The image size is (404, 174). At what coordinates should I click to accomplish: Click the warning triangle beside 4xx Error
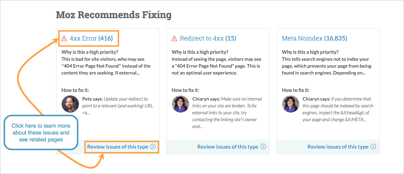[64, 38]
